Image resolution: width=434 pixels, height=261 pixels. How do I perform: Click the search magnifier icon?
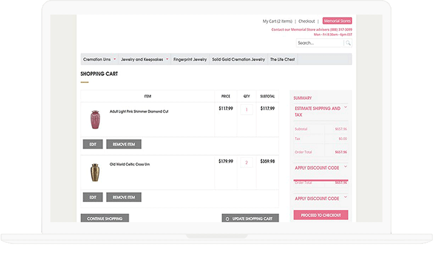click(348, 43)
